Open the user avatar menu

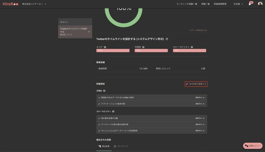[260, 4]
